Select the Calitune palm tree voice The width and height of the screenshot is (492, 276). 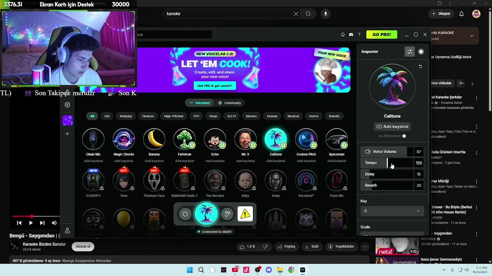point(276,139)
